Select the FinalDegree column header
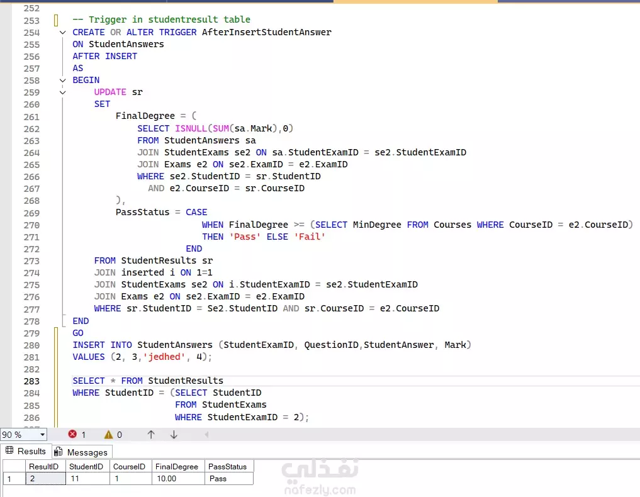 [178, 466]
